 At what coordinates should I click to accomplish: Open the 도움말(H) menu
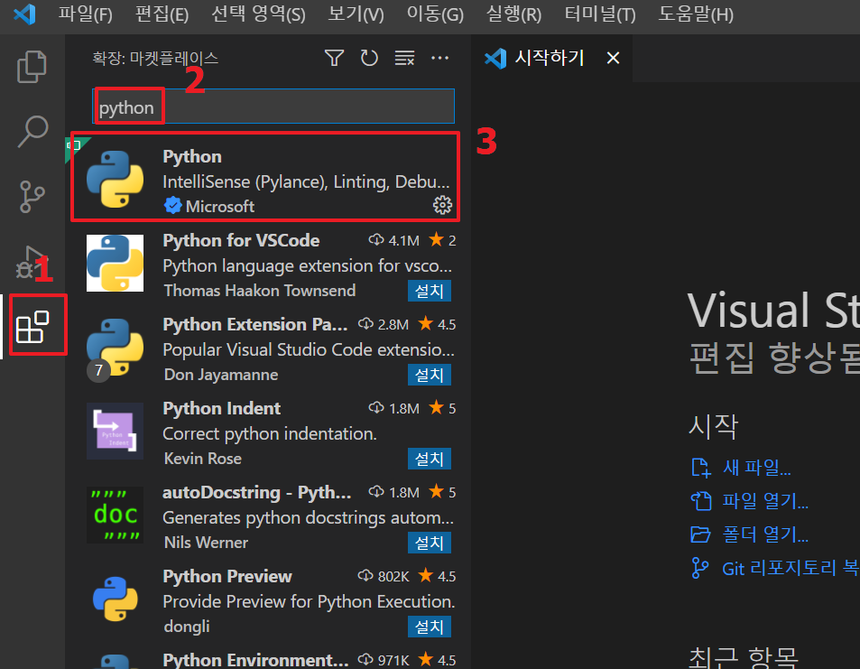tap(696, 14)
